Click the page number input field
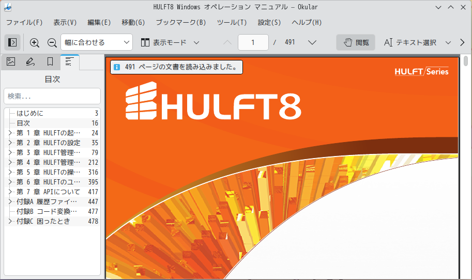 pyautogui.click(x=253, y=42)
